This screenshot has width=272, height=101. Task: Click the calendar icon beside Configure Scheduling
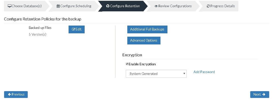pos(58,6)
